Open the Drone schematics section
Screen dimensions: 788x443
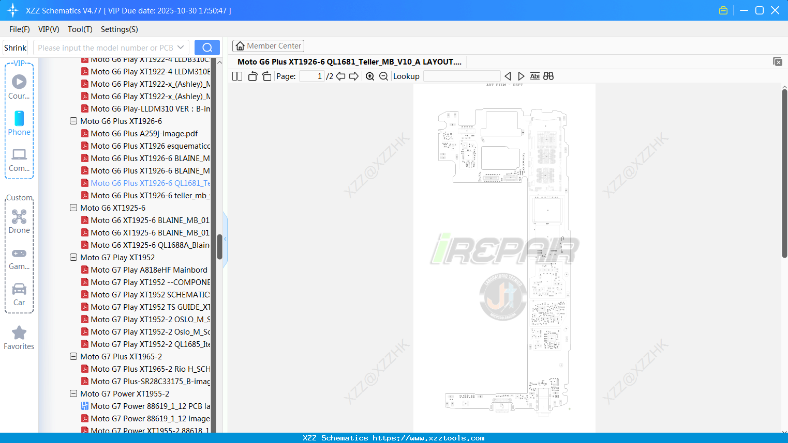point(19,222)
